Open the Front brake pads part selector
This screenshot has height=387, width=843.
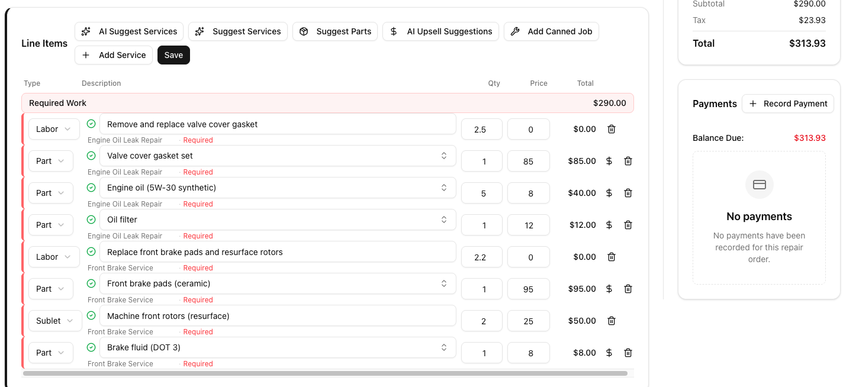click(278, 283)
